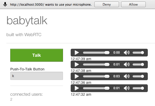Click volume slider of 12:47:38 am clip
Viewport: 155px width, 106px height.
pyautogui.click(x=138, y=64)
